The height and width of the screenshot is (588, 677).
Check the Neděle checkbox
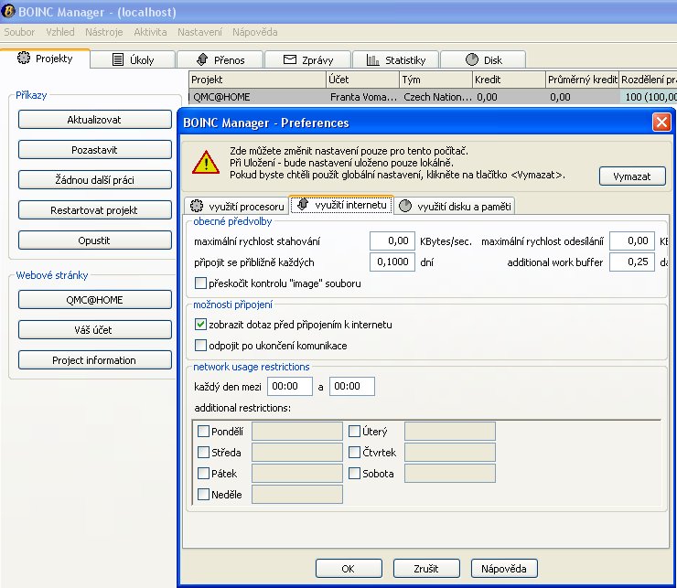(203, 494)
